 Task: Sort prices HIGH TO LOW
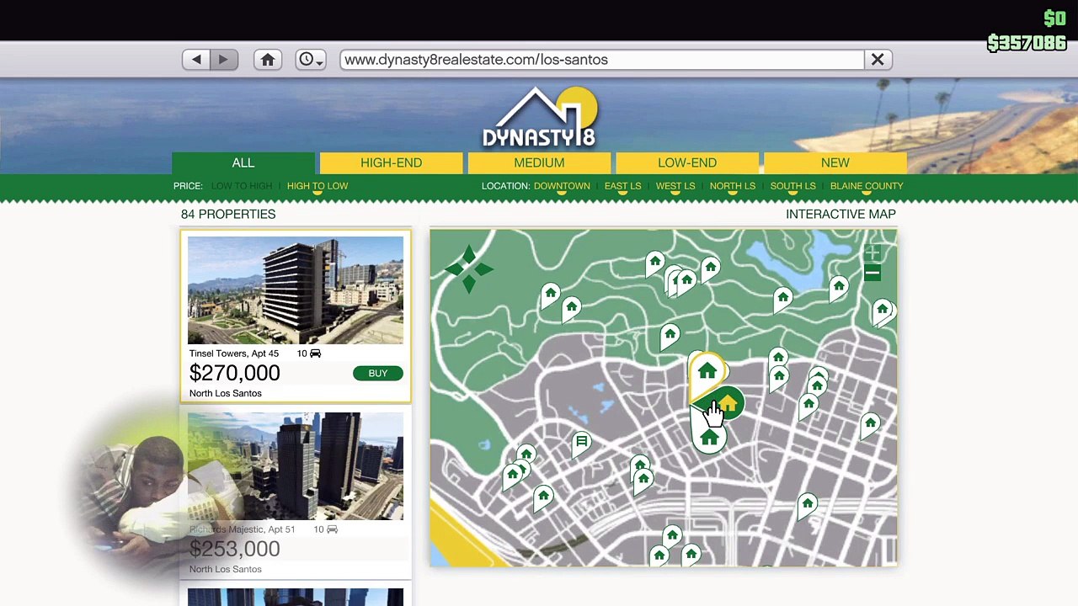click(318, 186)
